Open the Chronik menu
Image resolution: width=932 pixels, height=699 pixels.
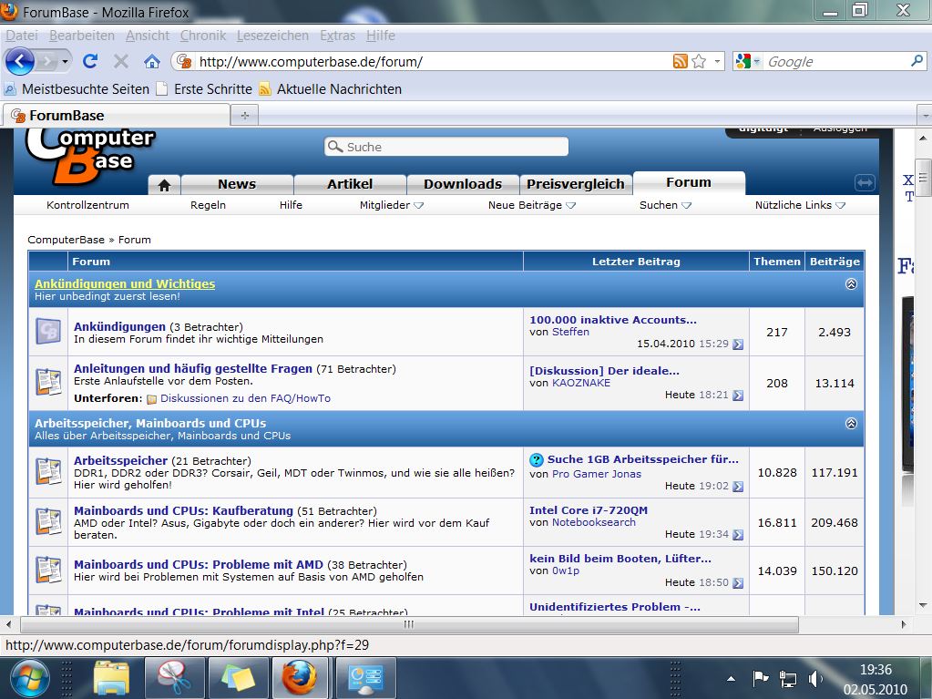pos(203,36)
